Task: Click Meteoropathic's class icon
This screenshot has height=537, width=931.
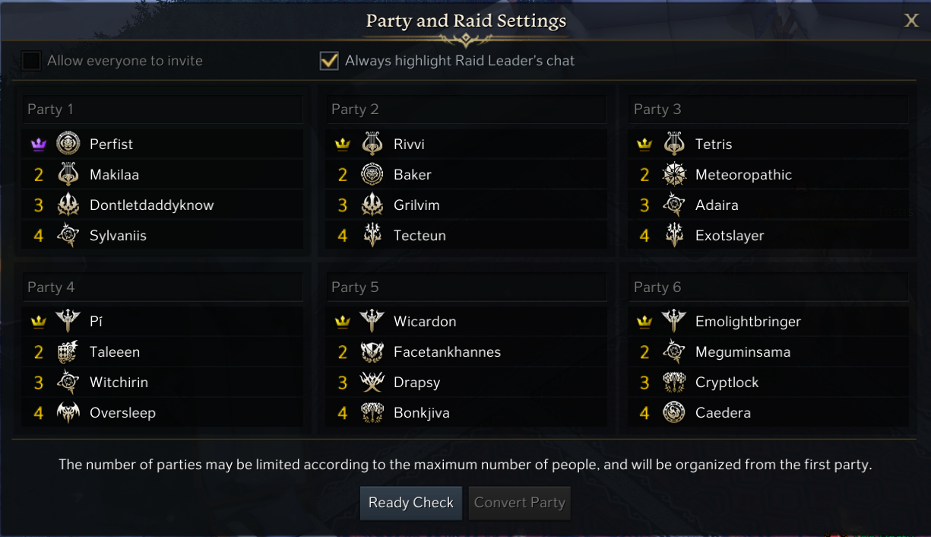Action: [674, 174]
